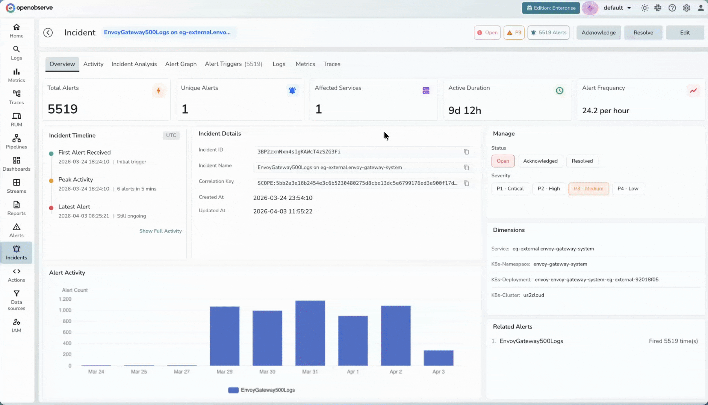Open the Incident Analysis tab
The width and height of the screenshot is (708, 405).
click(x=134, y=64)
